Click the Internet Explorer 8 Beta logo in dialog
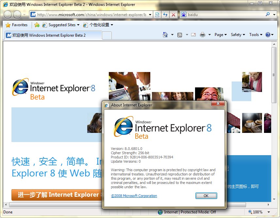 pyautogui.click(x=162, y=128)
